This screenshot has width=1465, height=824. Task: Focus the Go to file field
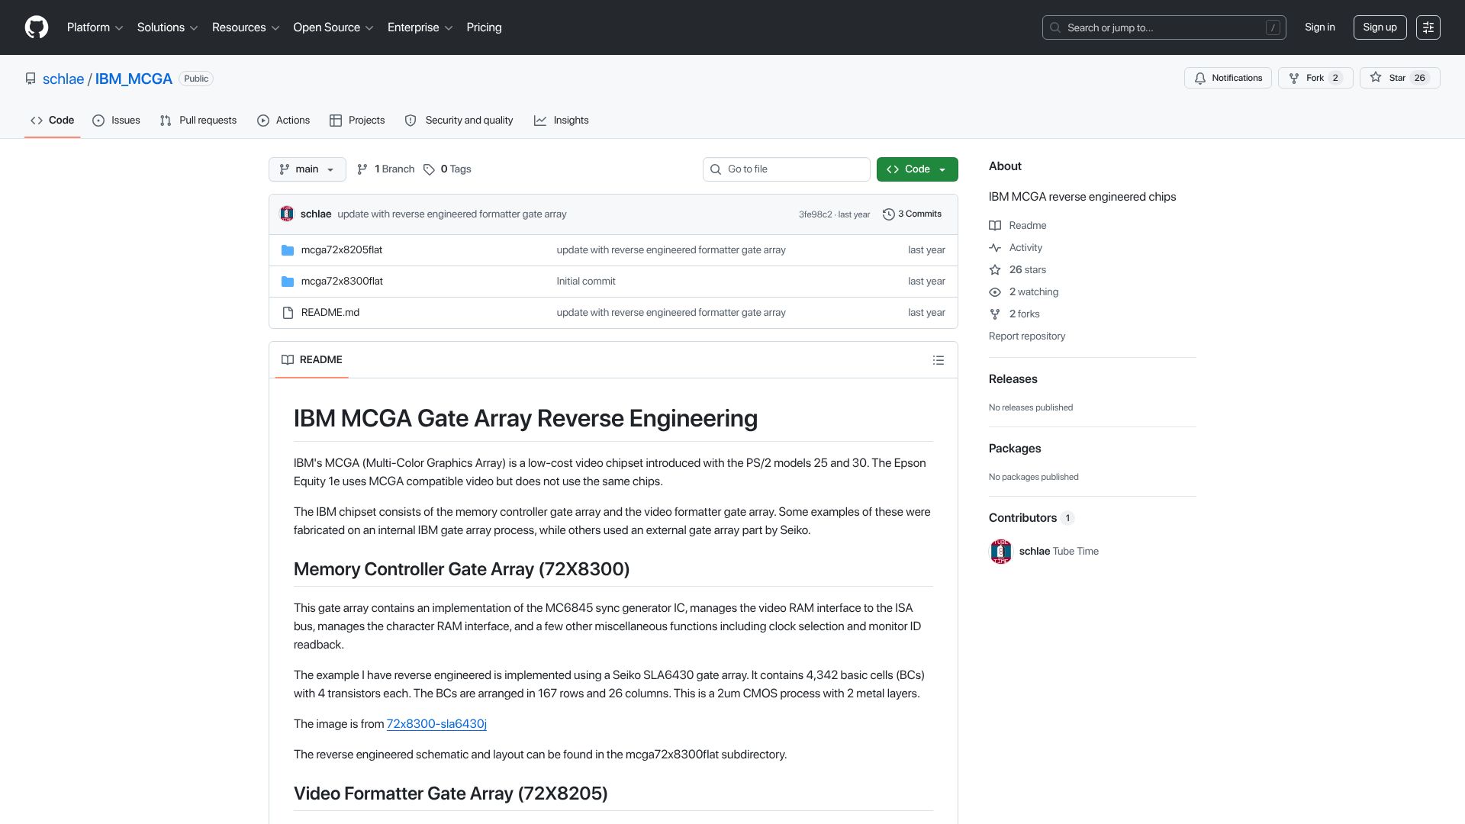coord(786,169)
